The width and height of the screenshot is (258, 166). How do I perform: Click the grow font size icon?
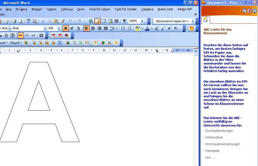(157, 28)
